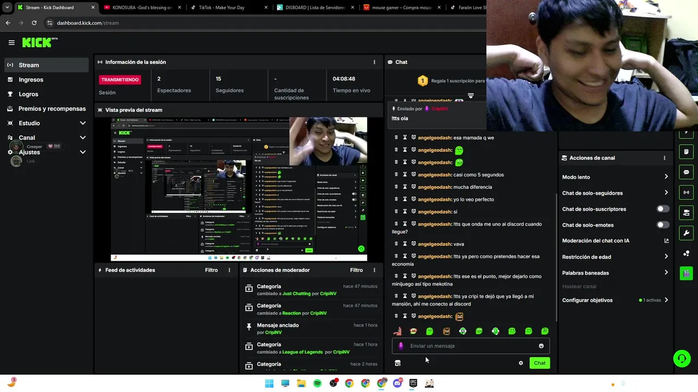Open session info three-dot menu
This screenshot has height=392, width=698.
pos(374,62)
